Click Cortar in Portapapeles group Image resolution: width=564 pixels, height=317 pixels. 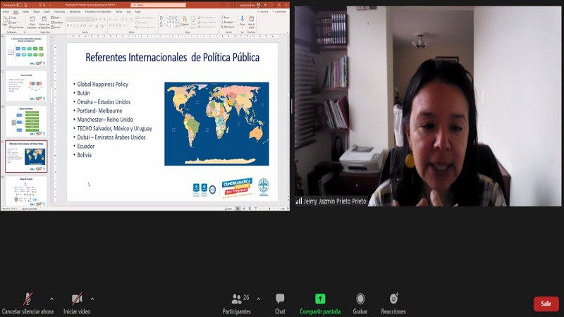(x=13, y=18)
